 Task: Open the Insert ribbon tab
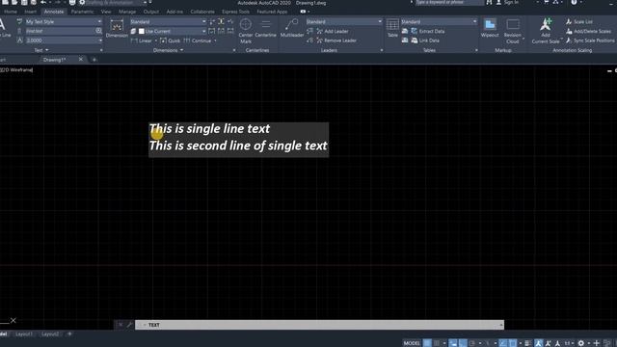30,12
